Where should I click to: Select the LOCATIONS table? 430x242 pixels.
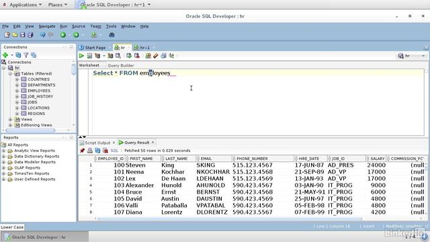[x=38, y=108]
